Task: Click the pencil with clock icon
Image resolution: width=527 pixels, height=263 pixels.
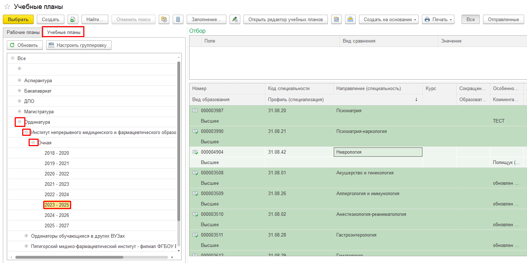Action: 235,19
